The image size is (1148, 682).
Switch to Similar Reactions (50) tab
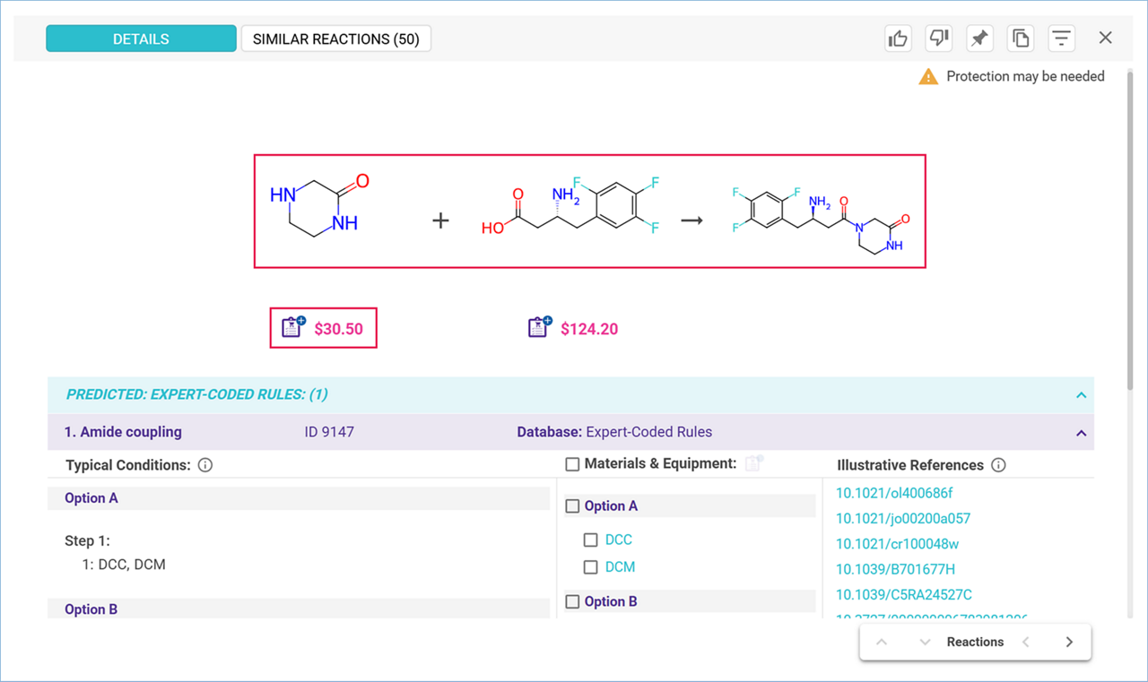[x=335, y=39]
